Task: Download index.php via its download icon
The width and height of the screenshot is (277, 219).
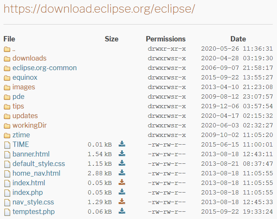Action: pyautogui.click(x=122, y=192)
